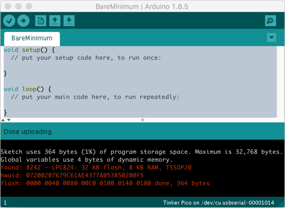Zoom the window with third title-bar button
The width and height of the screenshot is (285, 208).
pos(29,6)
